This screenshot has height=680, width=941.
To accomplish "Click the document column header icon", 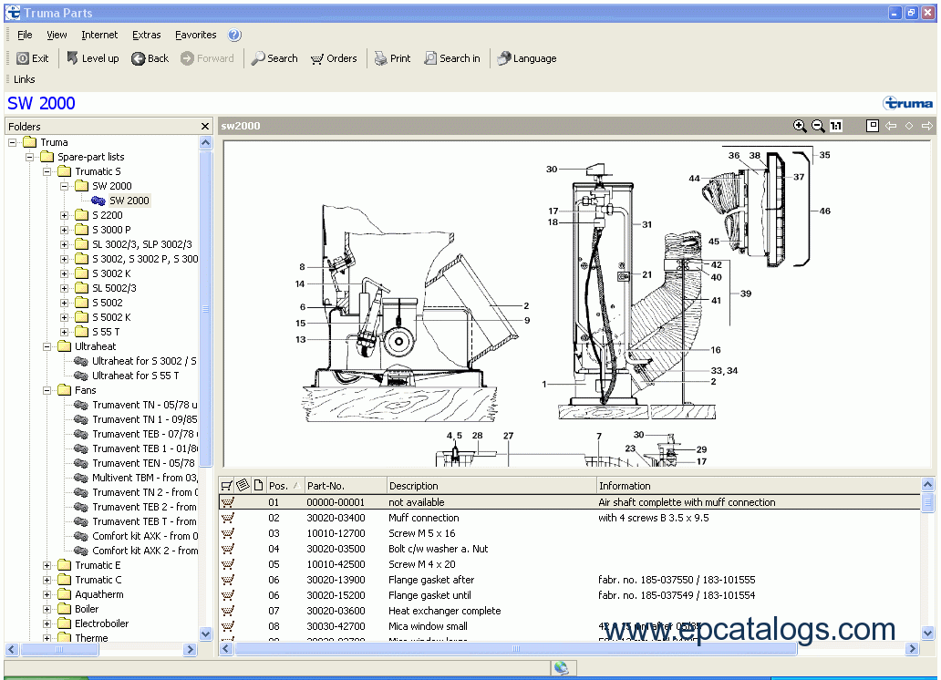I will pyautogui.click(x=259, y=485).
